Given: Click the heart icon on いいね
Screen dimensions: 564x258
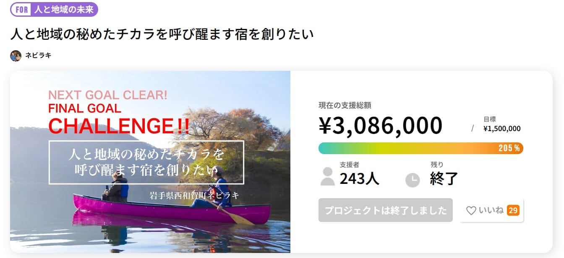Looking at the screenshot, I should point(471,211).
